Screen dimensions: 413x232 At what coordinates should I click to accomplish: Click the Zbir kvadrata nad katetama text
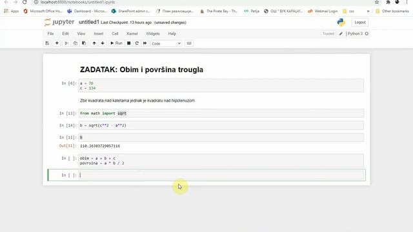[x=137, y=101]
